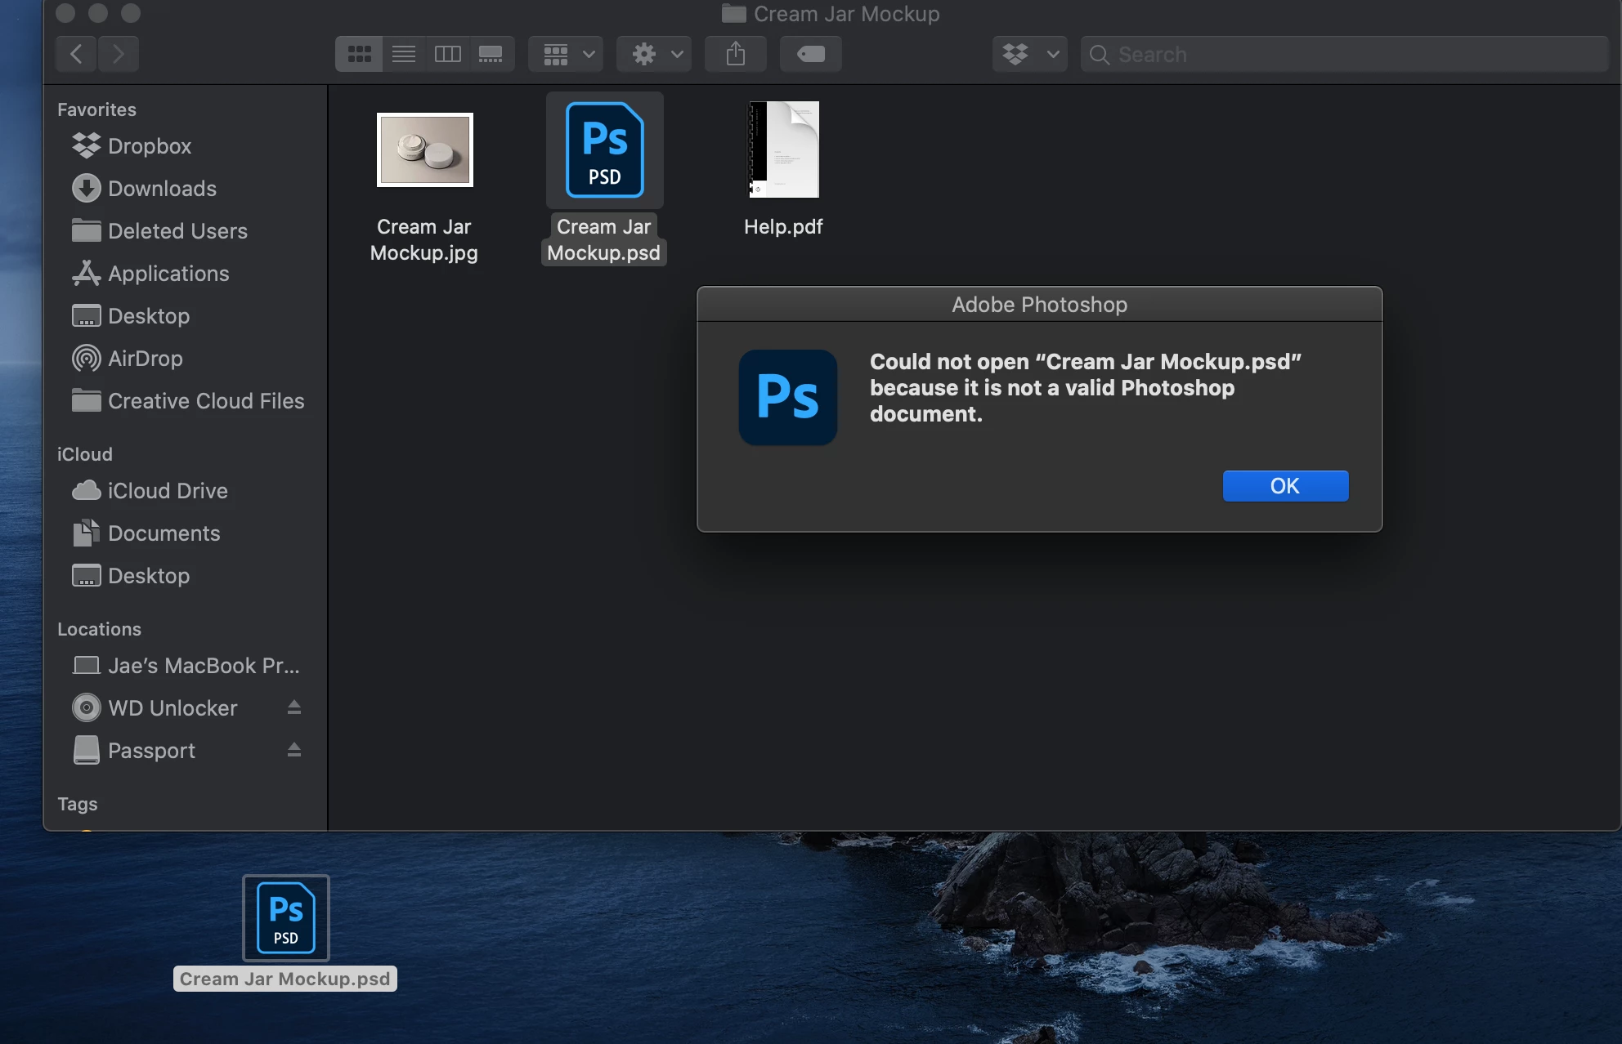1622x1044 pixels.
Task: Eject the Passport drive
Action: pyautogui.click(x=294, y=750)
